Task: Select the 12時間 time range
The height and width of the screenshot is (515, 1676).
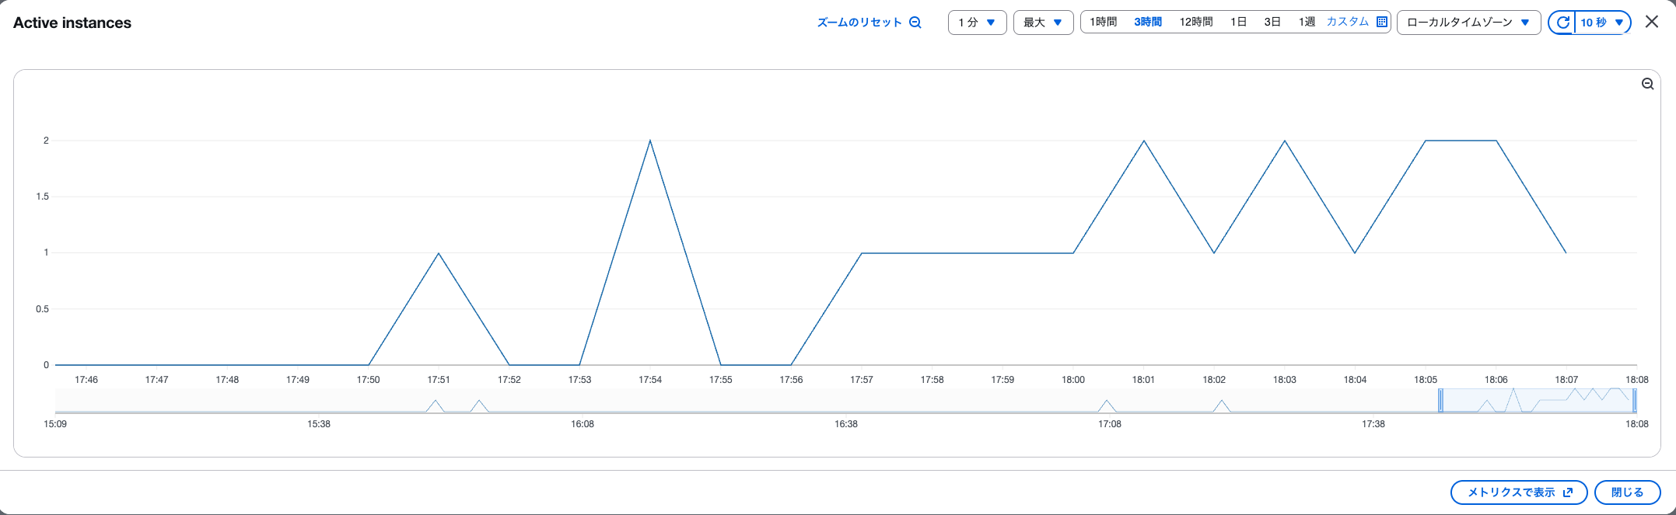Action: (x=1195, y=22)
